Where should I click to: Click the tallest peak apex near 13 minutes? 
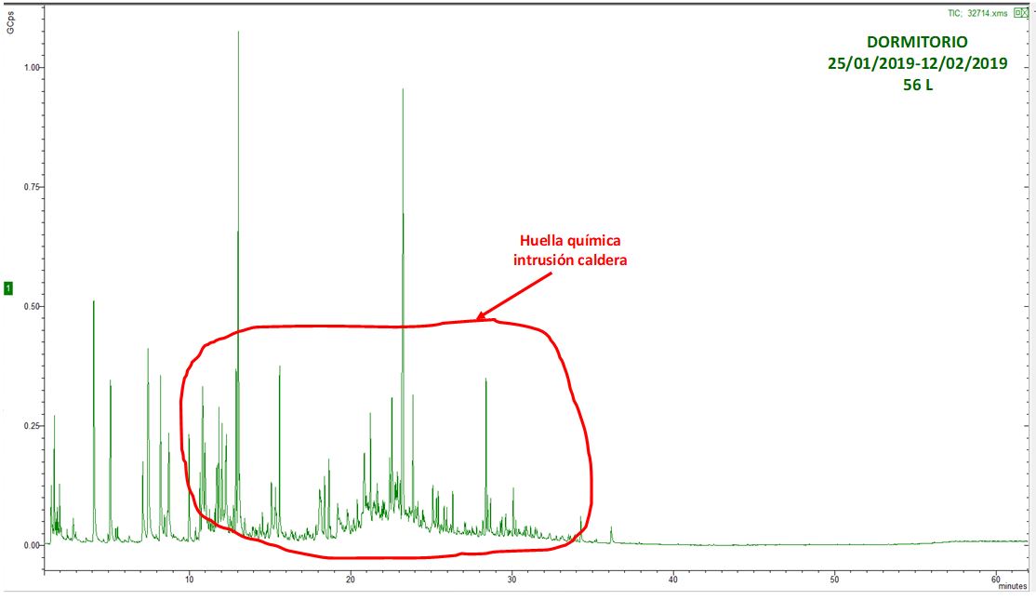[238, 33]
